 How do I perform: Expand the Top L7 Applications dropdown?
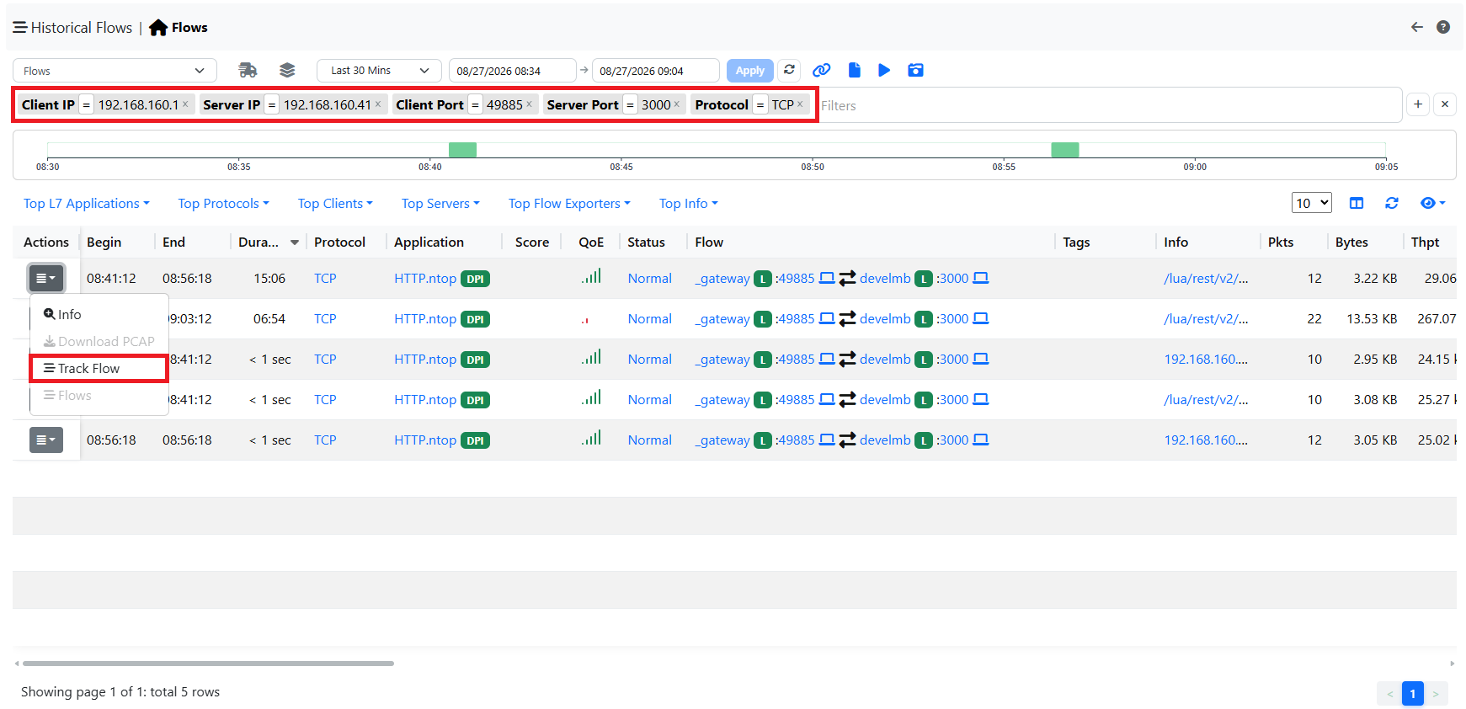(x=86, y=204)
